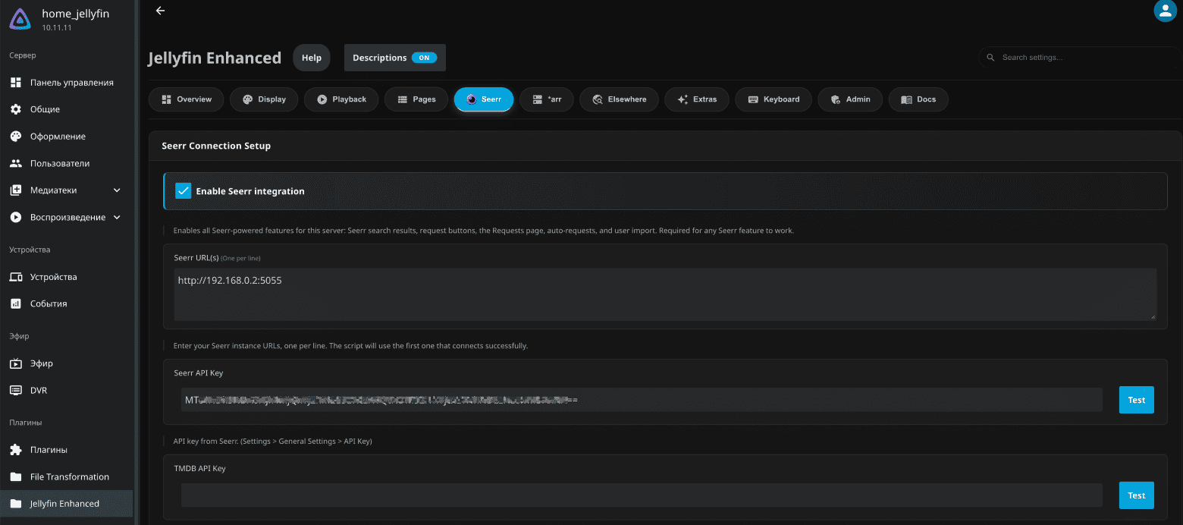Switch to the Keyboard tab
Viewport: 1183px width, 525px height.
(773, 99)
